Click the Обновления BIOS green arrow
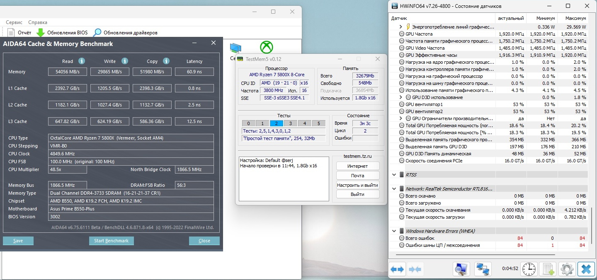 pyautogui.click(x=41, y=32)
